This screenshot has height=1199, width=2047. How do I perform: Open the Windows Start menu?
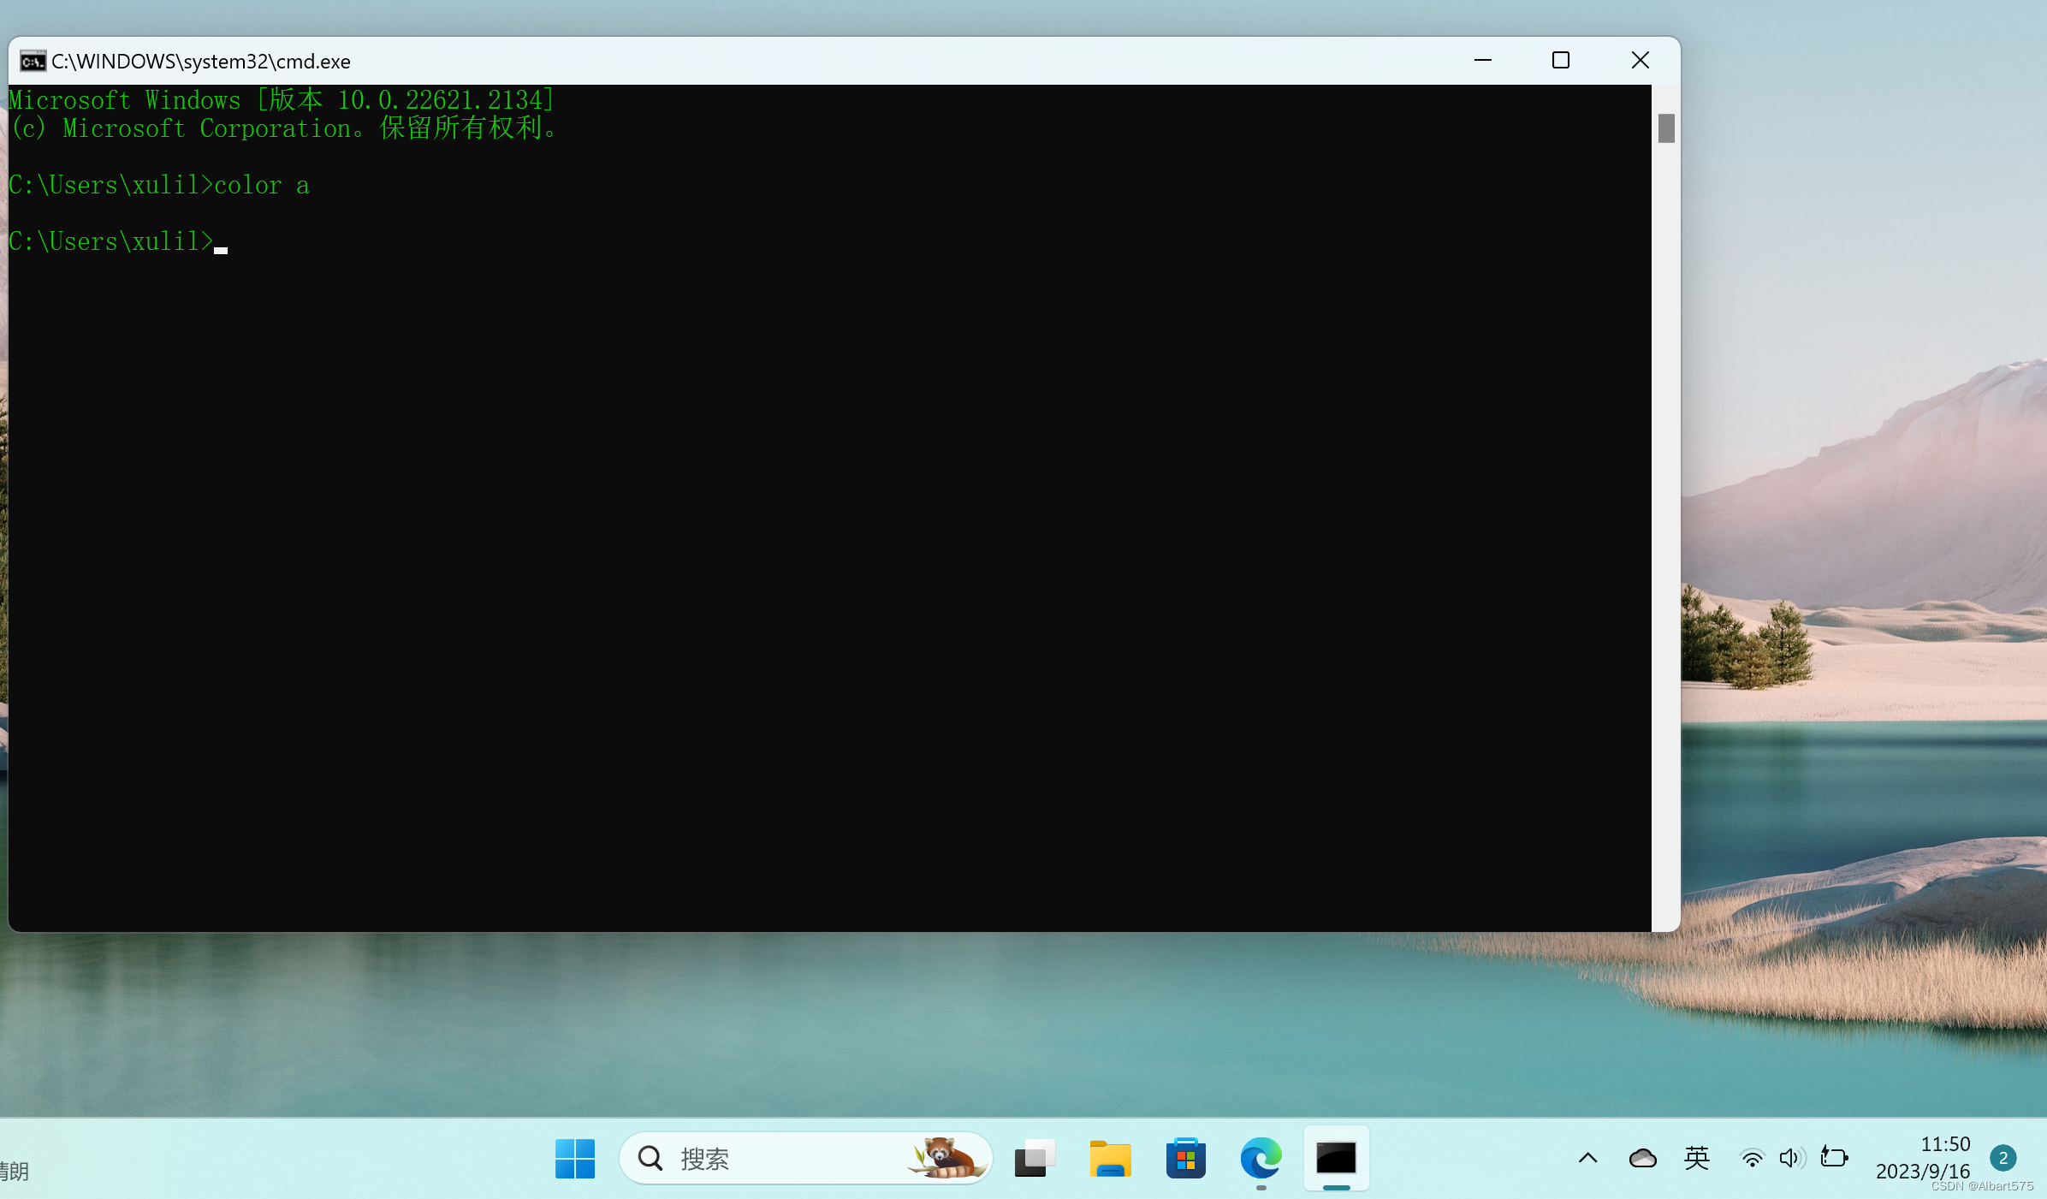point(574,1158)
